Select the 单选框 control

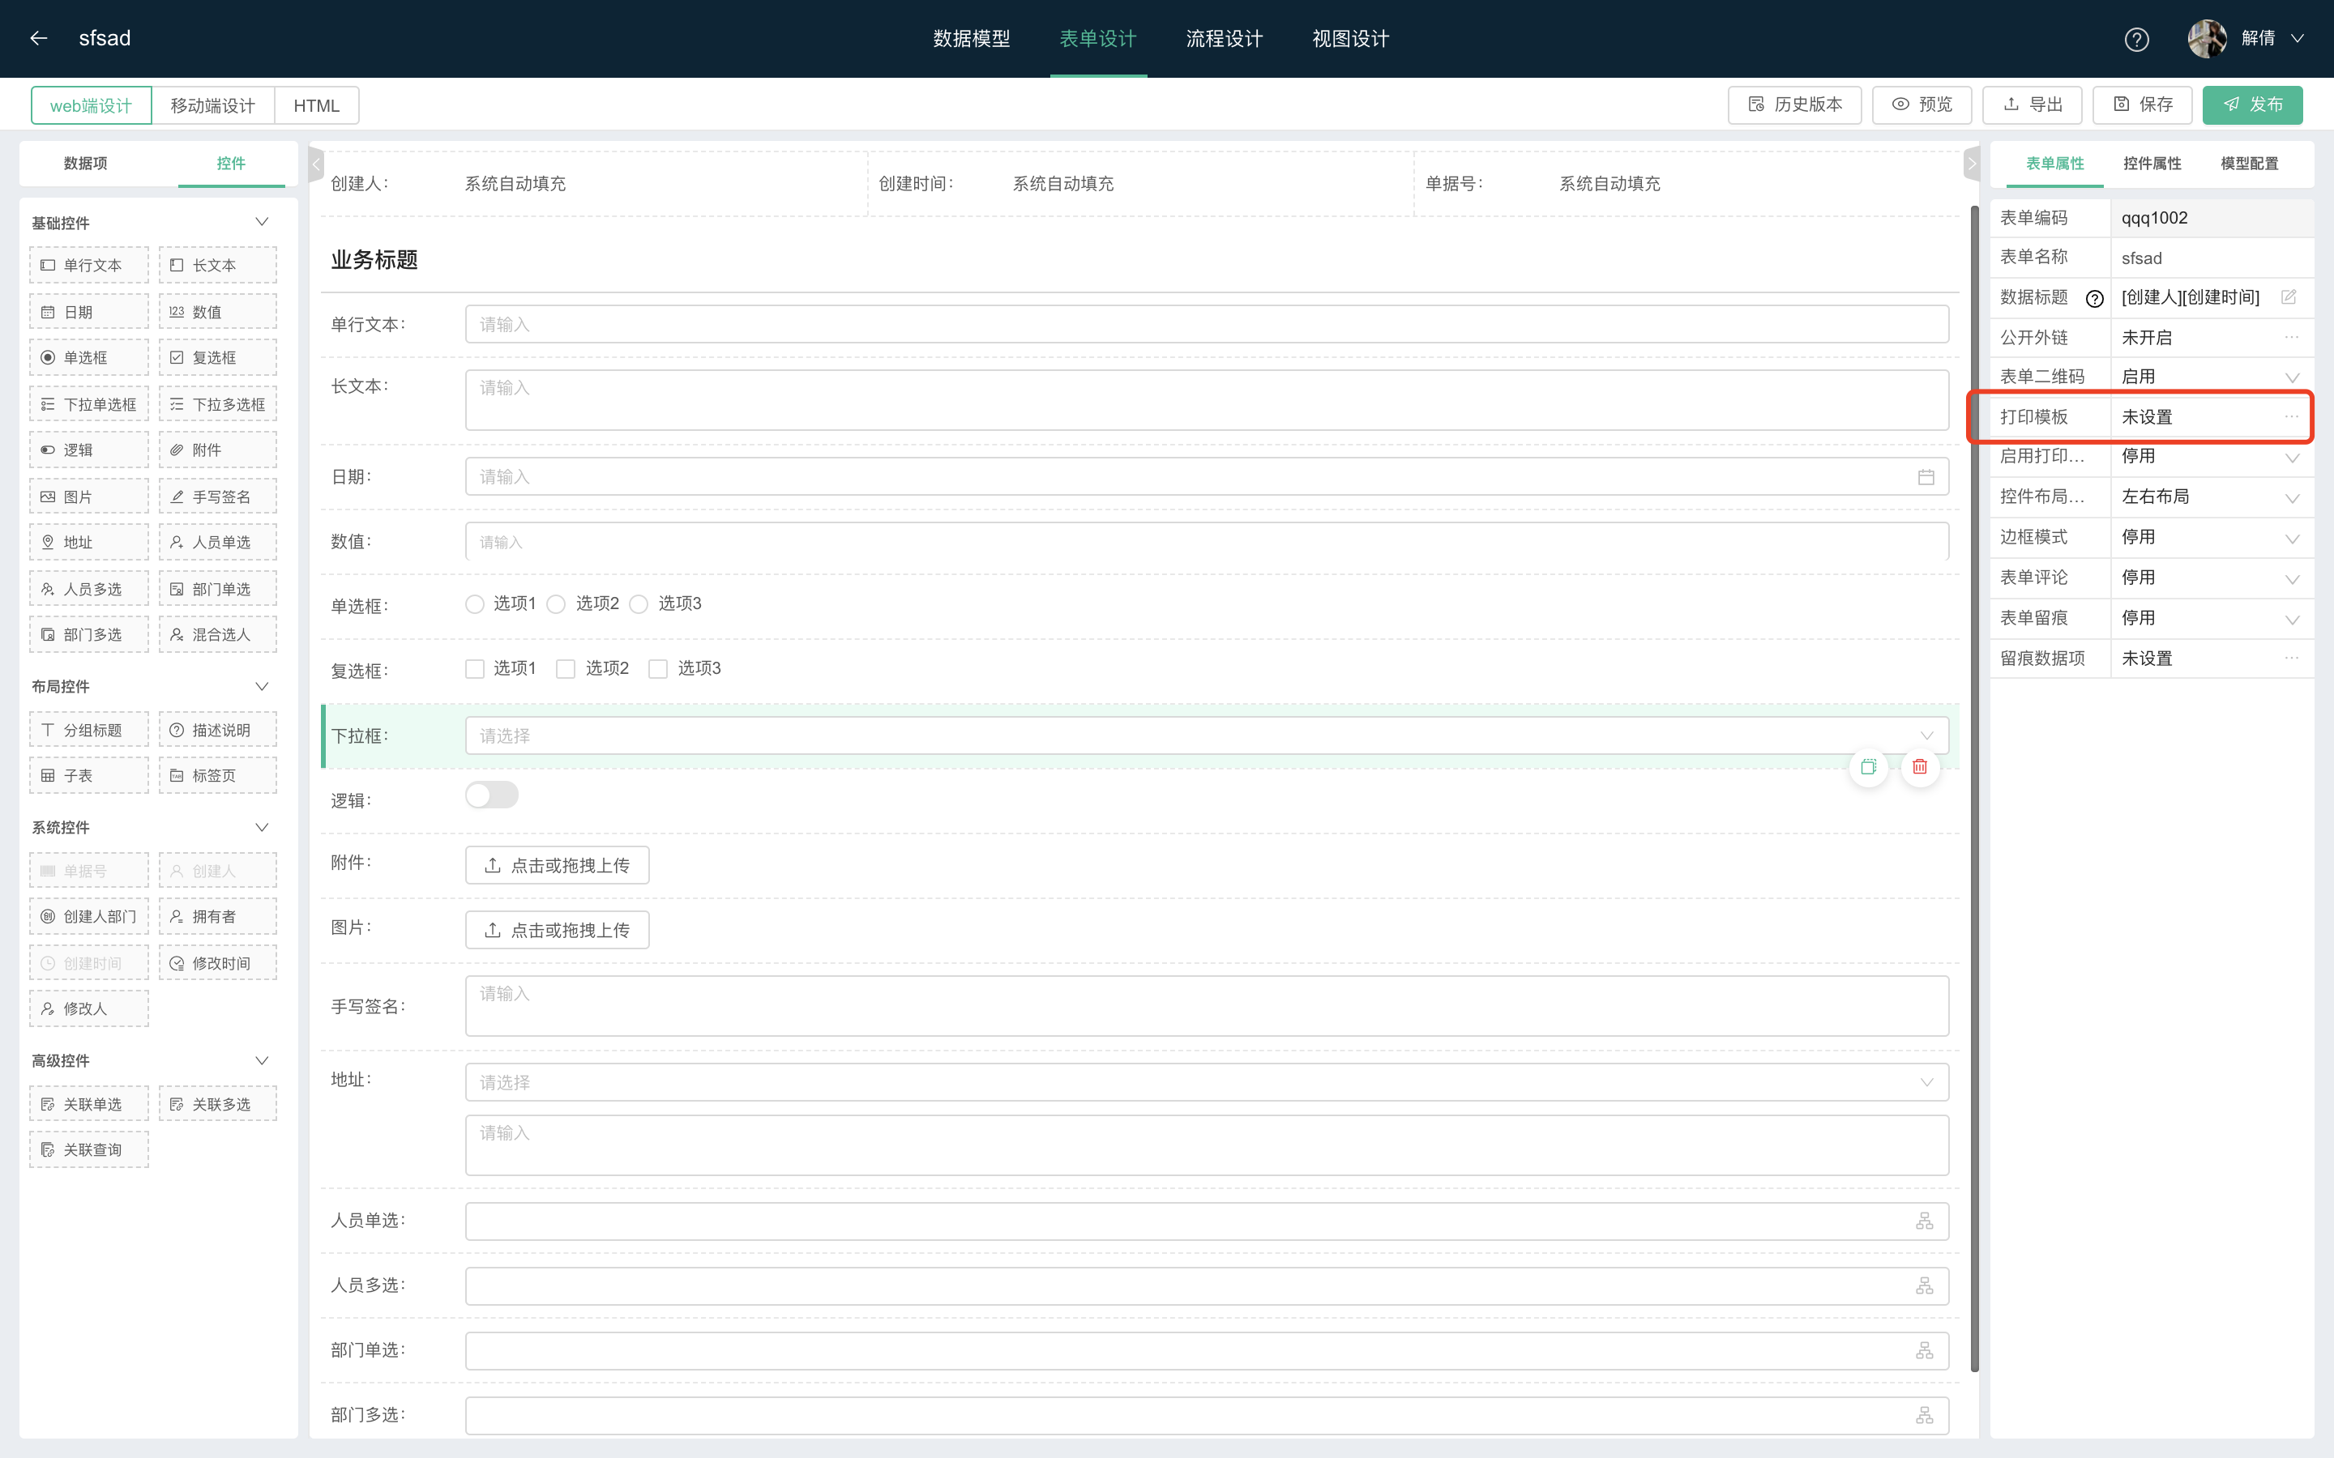(x=88, y=358)
